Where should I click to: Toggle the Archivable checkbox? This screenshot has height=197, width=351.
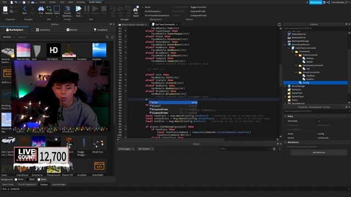pyautogui.click(x=319, y=121)
